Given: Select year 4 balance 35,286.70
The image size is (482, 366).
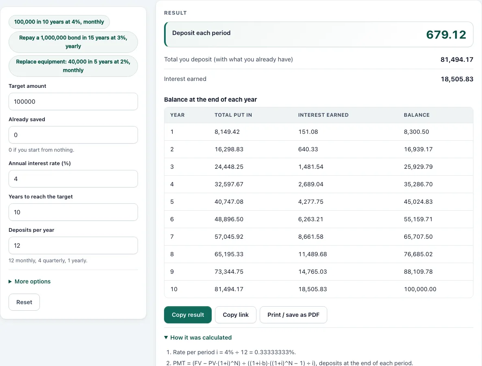Looking at the screenshot, I should point(418,184).
